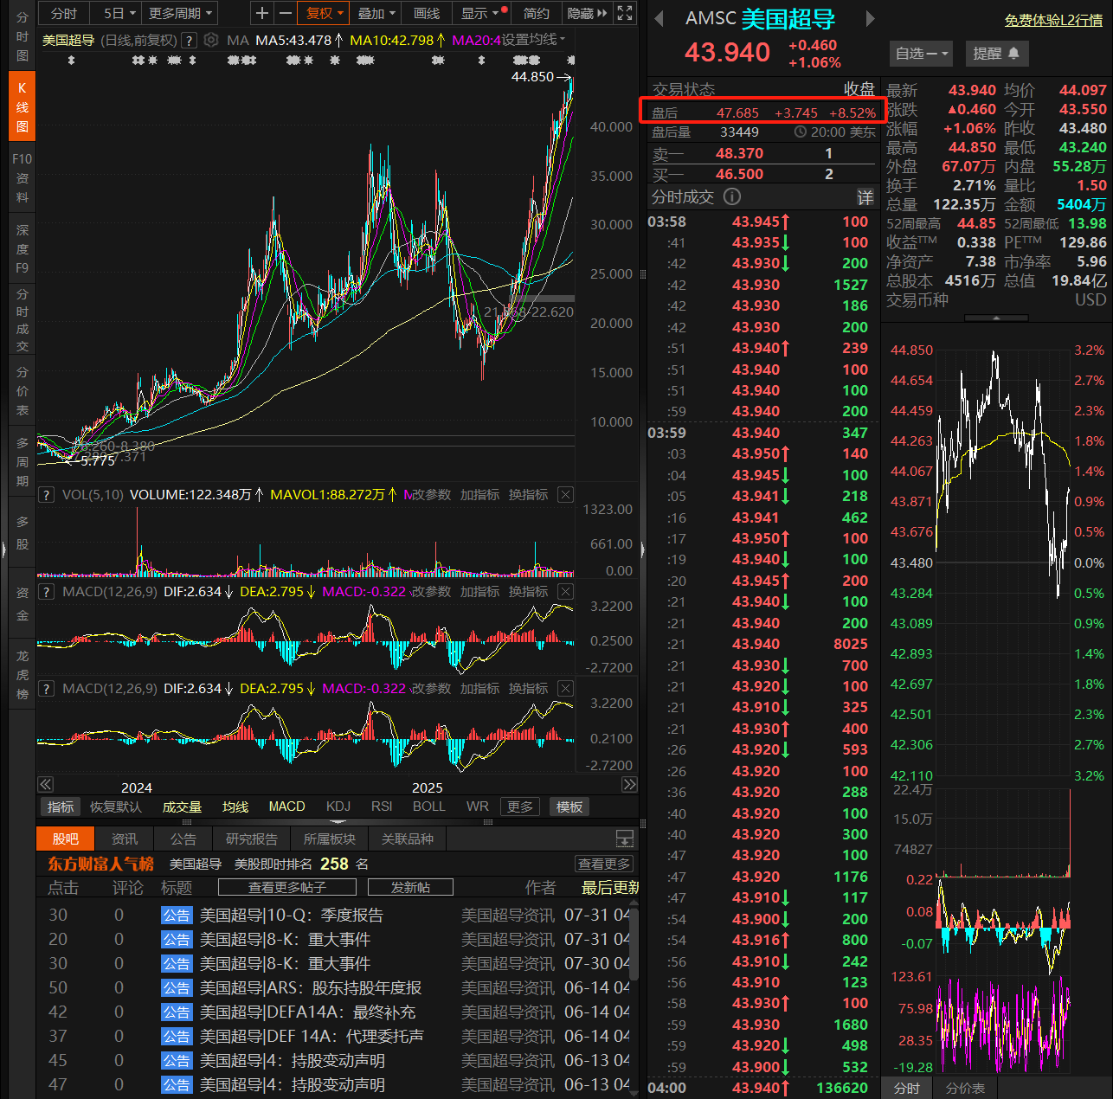
Task: Enter fullscreen chart mode icon
Action: click(625, 13)
